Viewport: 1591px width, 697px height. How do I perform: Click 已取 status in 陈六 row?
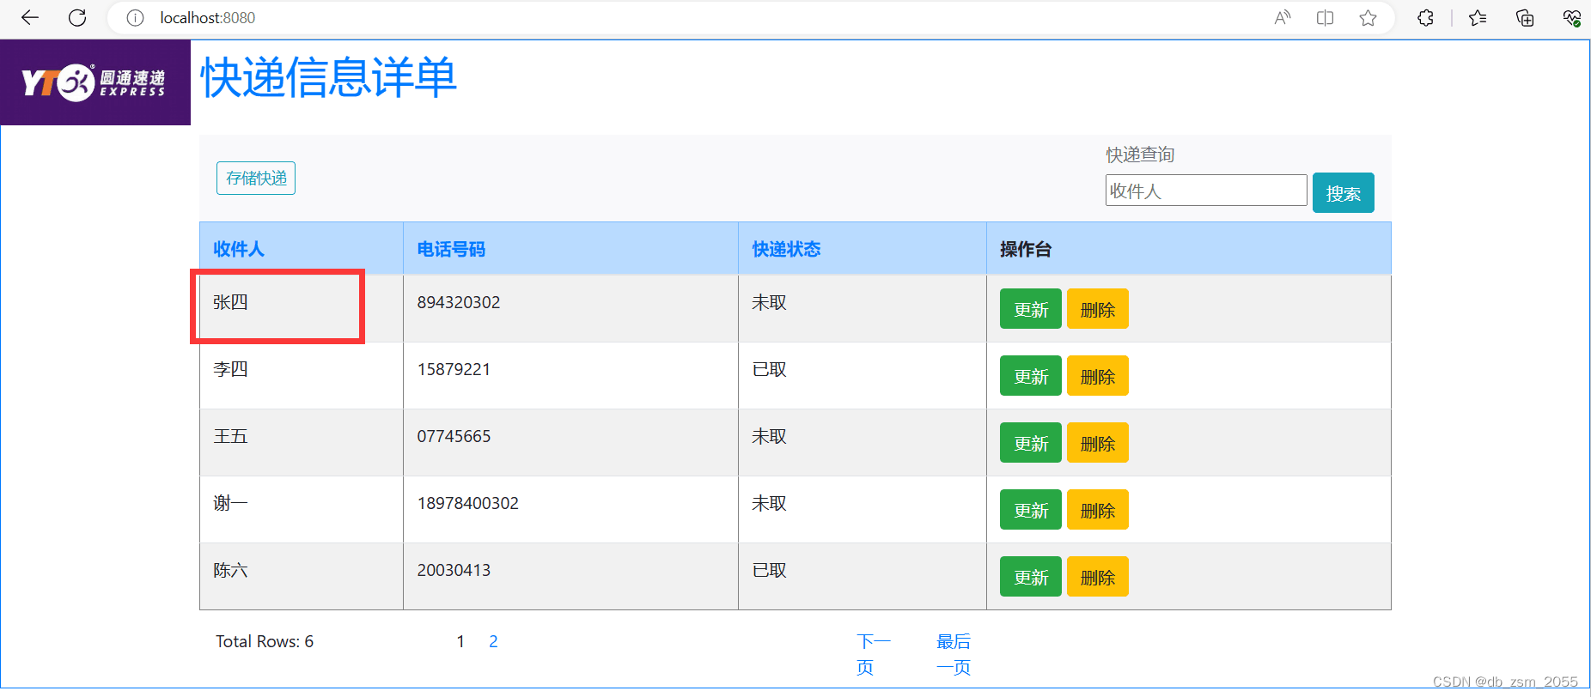coord(769,570)
